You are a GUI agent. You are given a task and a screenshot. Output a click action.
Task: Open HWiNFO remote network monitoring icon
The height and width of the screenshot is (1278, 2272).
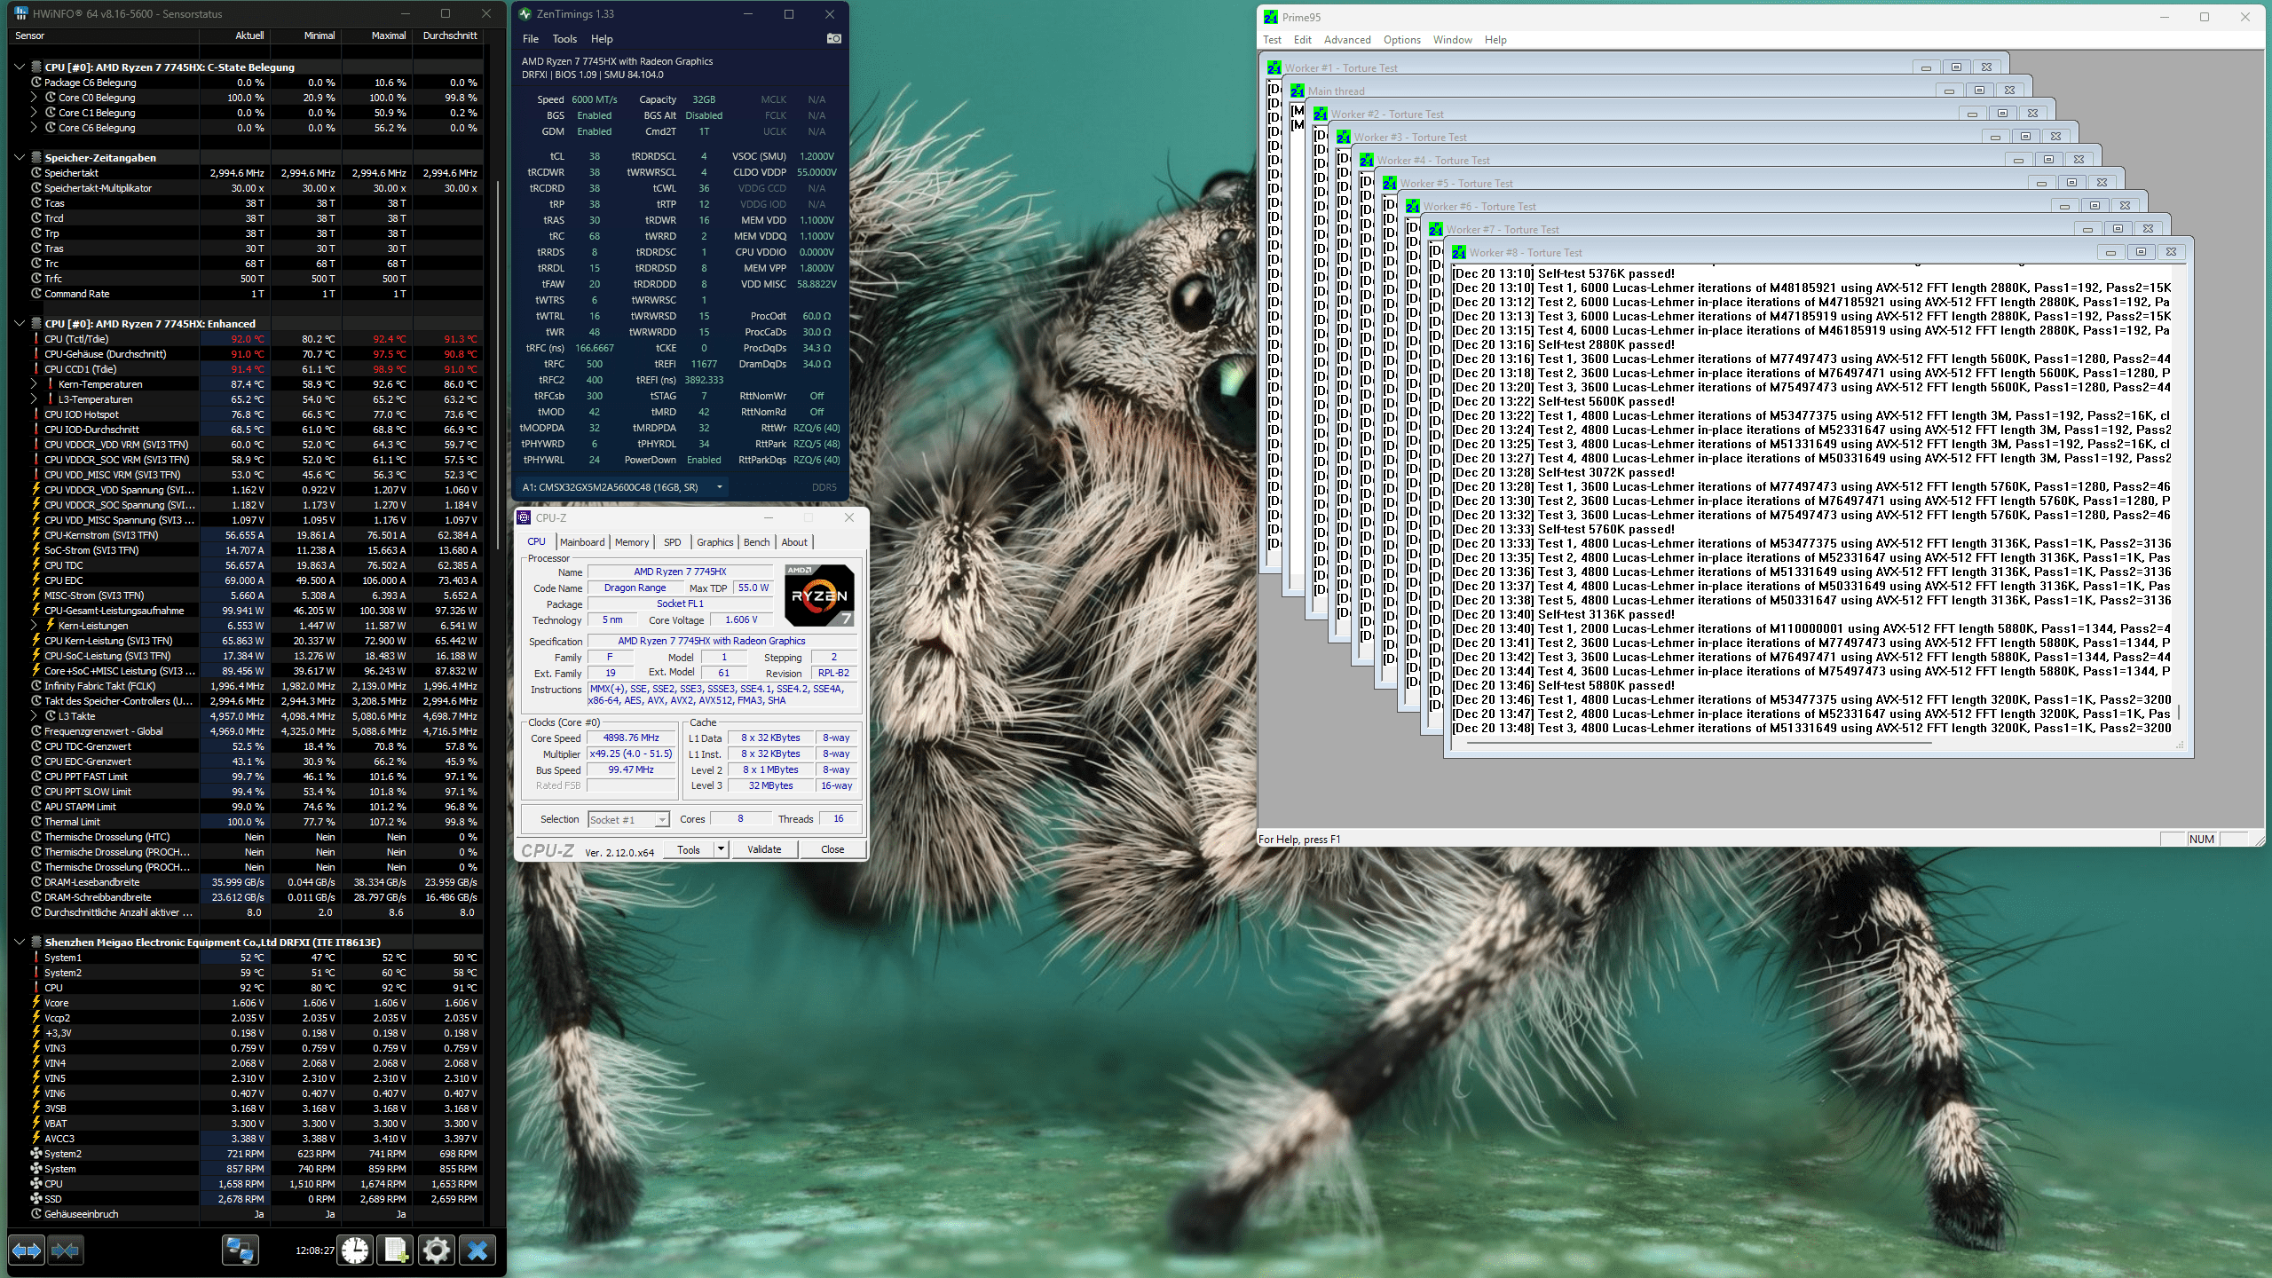(240, 1250)
